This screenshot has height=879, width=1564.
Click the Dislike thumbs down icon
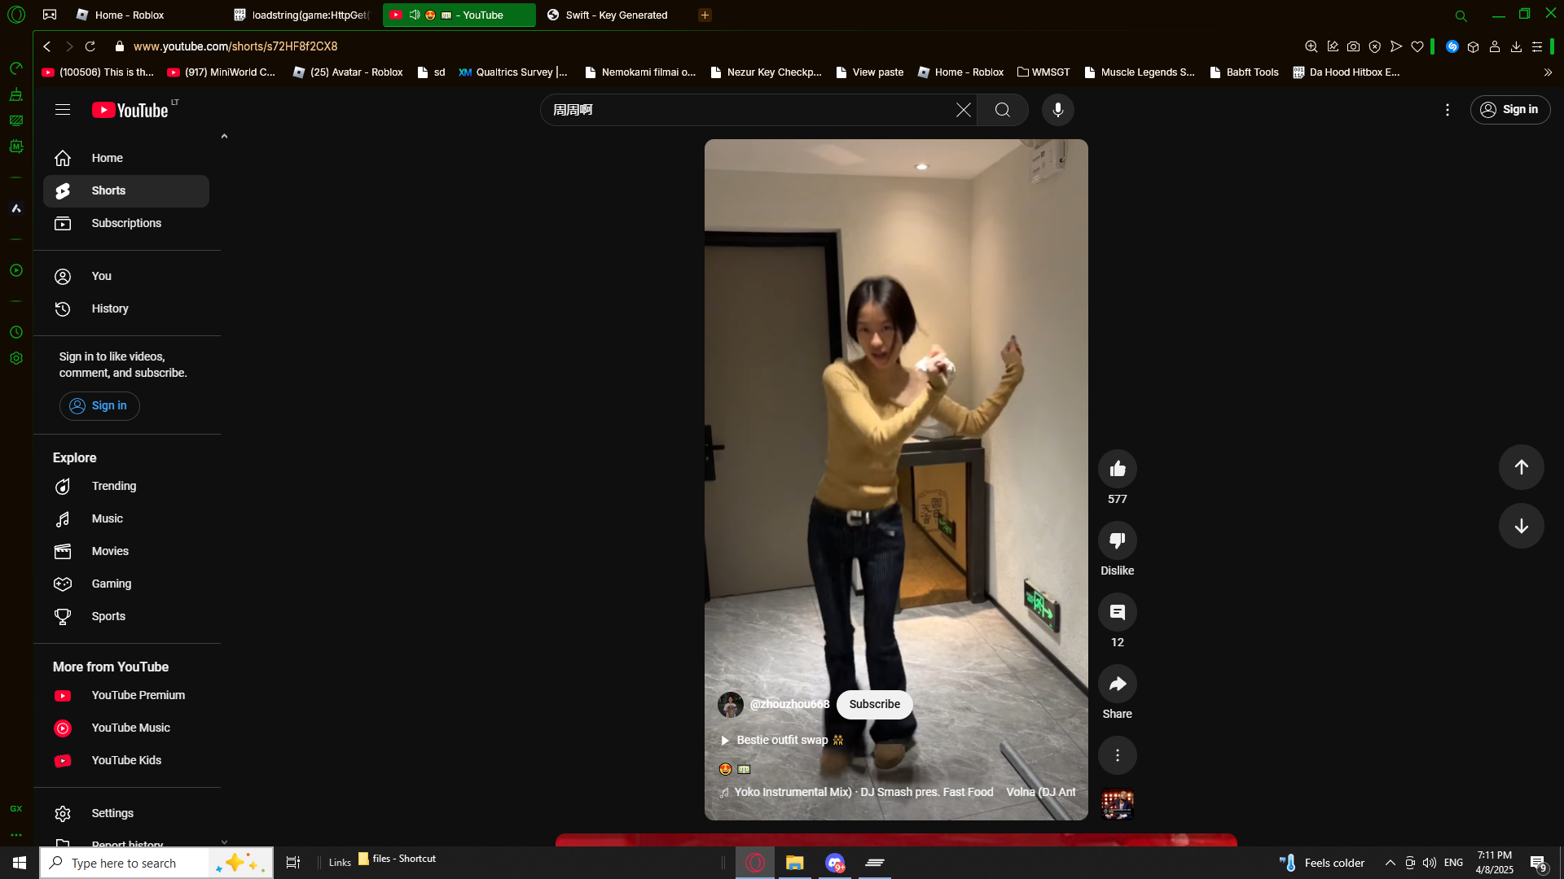1117,540
